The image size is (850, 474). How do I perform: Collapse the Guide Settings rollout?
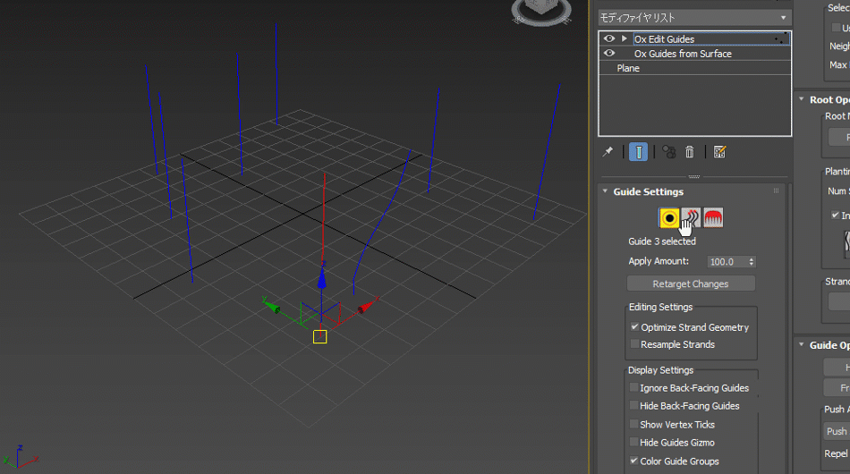[x=605, y=191]
